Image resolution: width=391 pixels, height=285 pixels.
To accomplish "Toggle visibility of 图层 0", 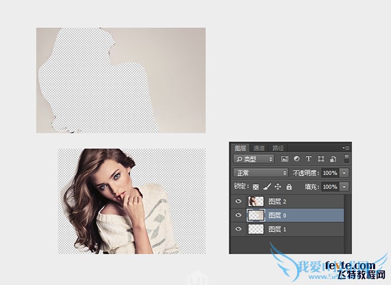I will click(x=239, y=215).
